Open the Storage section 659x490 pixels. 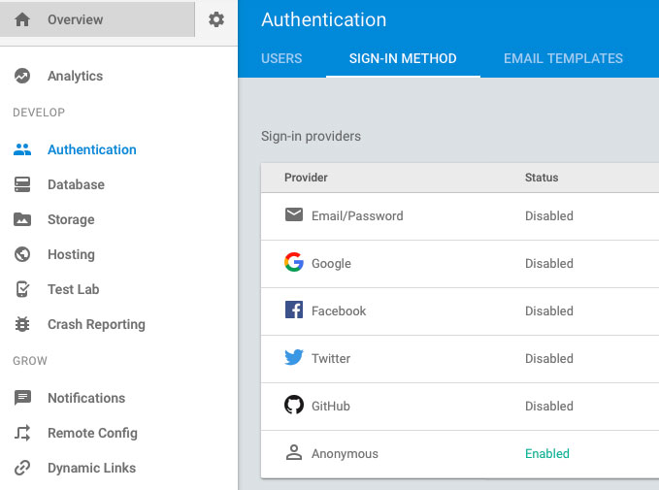(x=71, y=219)
